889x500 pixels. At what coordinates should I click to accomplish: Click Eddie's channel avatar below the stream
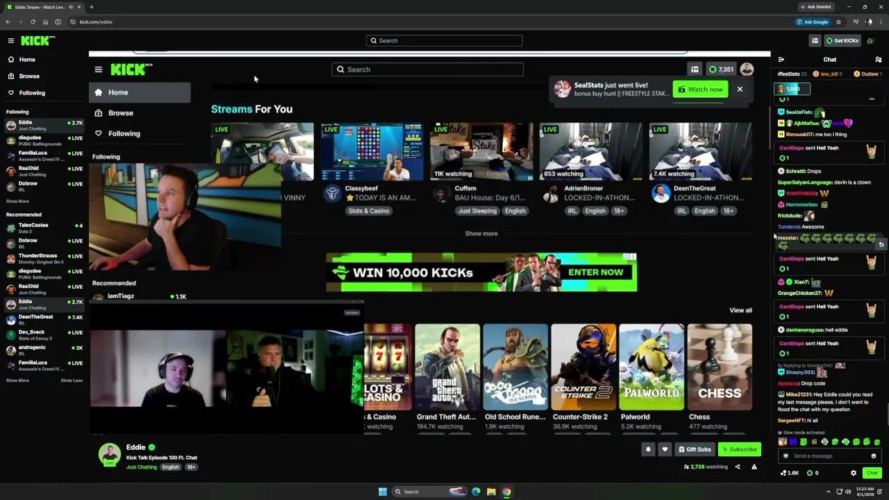[109, 454]
